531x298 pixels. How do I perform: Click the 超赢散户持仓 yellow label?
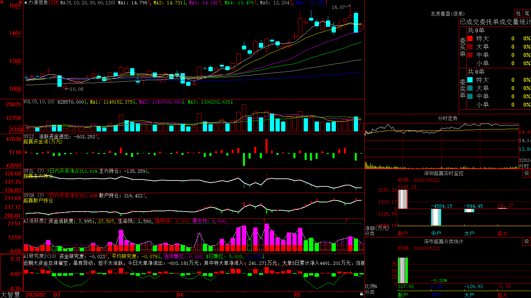tap(38, 200)
